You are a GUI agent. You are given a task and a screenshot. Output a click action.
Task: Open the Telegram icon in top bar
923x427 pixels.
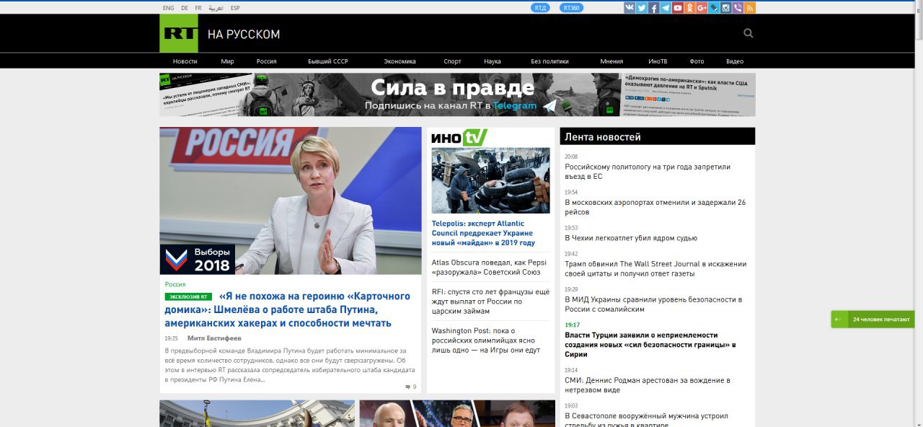point(666,8)
